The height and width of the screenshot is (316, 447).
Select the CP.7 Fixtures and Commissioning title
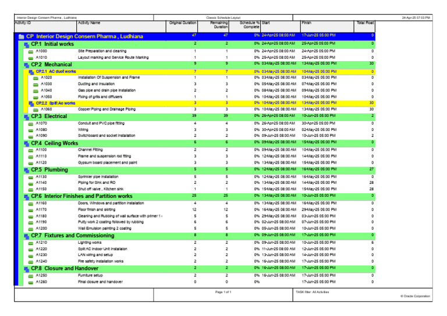pos(73,236)
